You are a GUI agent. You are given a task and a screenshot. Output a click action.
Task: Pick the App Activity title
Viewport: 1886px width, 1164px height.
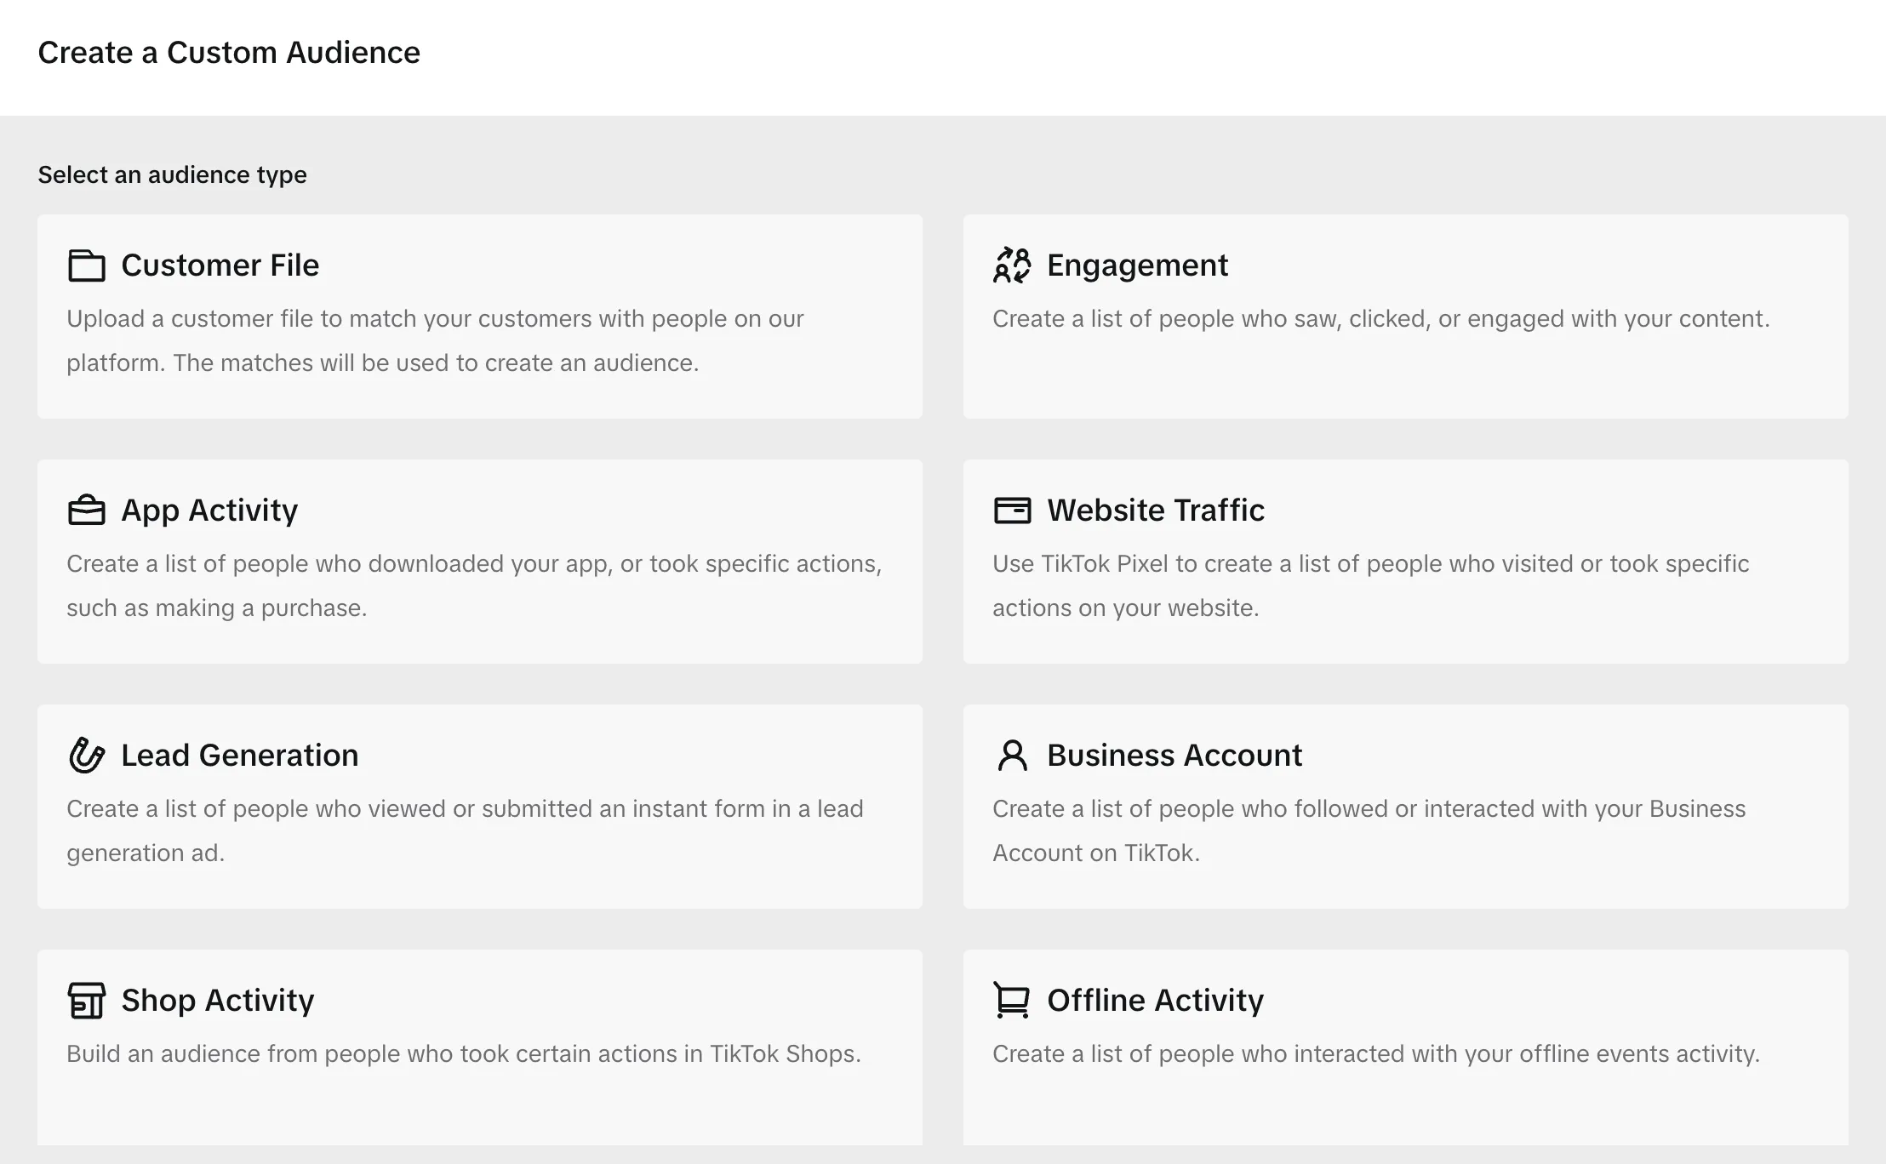(x=209, y=511)
